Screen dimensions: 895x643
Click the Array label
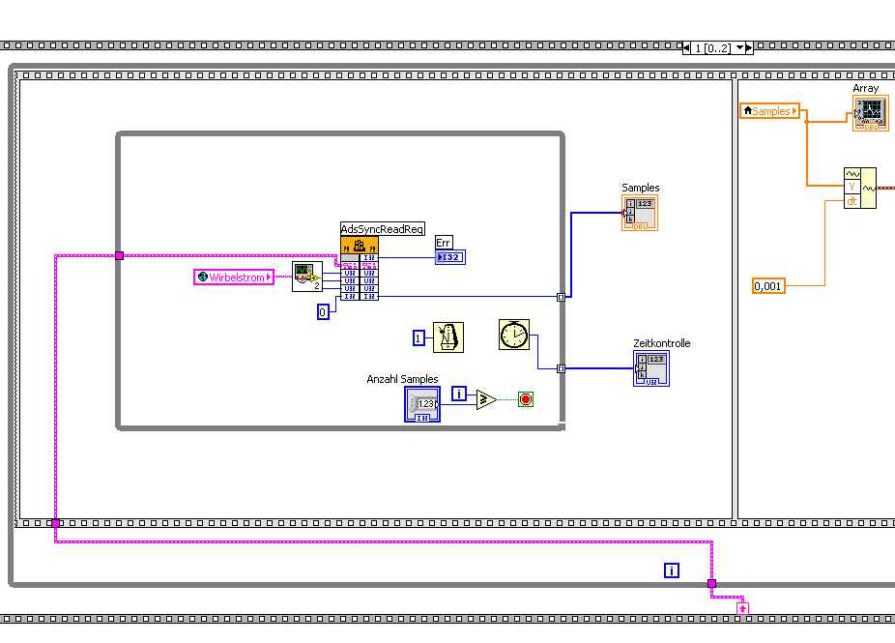point(865,89)
